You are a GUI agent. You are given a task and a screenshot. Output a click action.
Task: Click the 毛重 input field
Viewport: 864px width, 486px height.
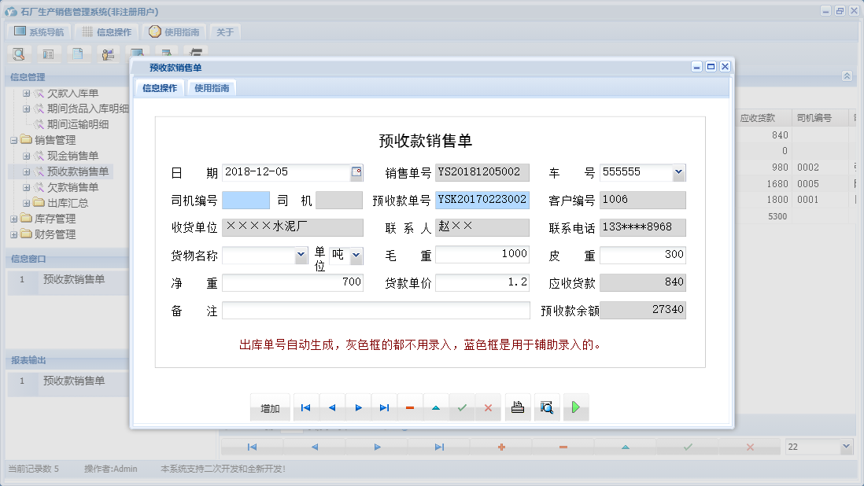pos(482,255)
